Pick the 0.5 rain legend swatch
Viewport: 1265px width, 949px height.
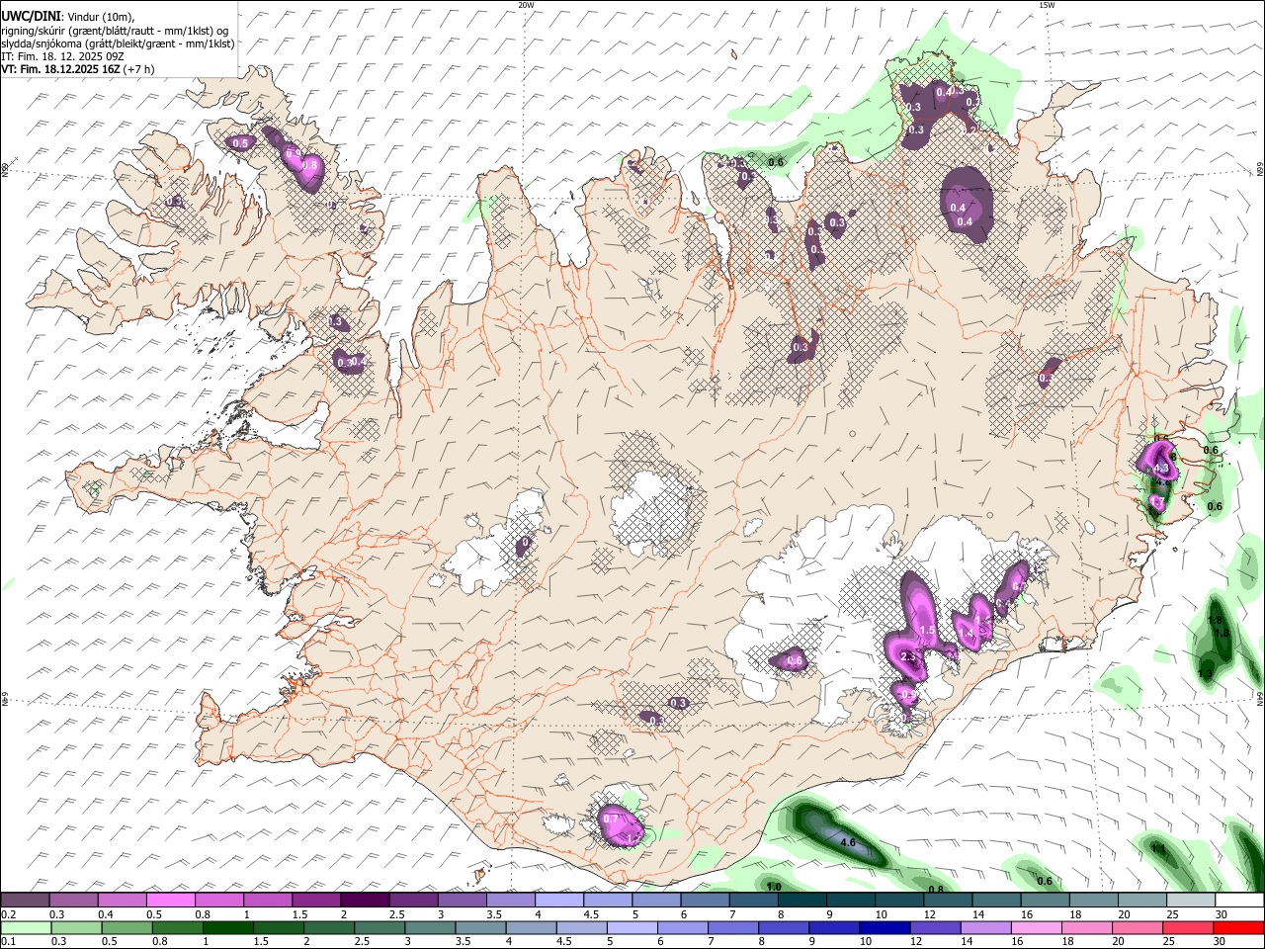point(126,928)
